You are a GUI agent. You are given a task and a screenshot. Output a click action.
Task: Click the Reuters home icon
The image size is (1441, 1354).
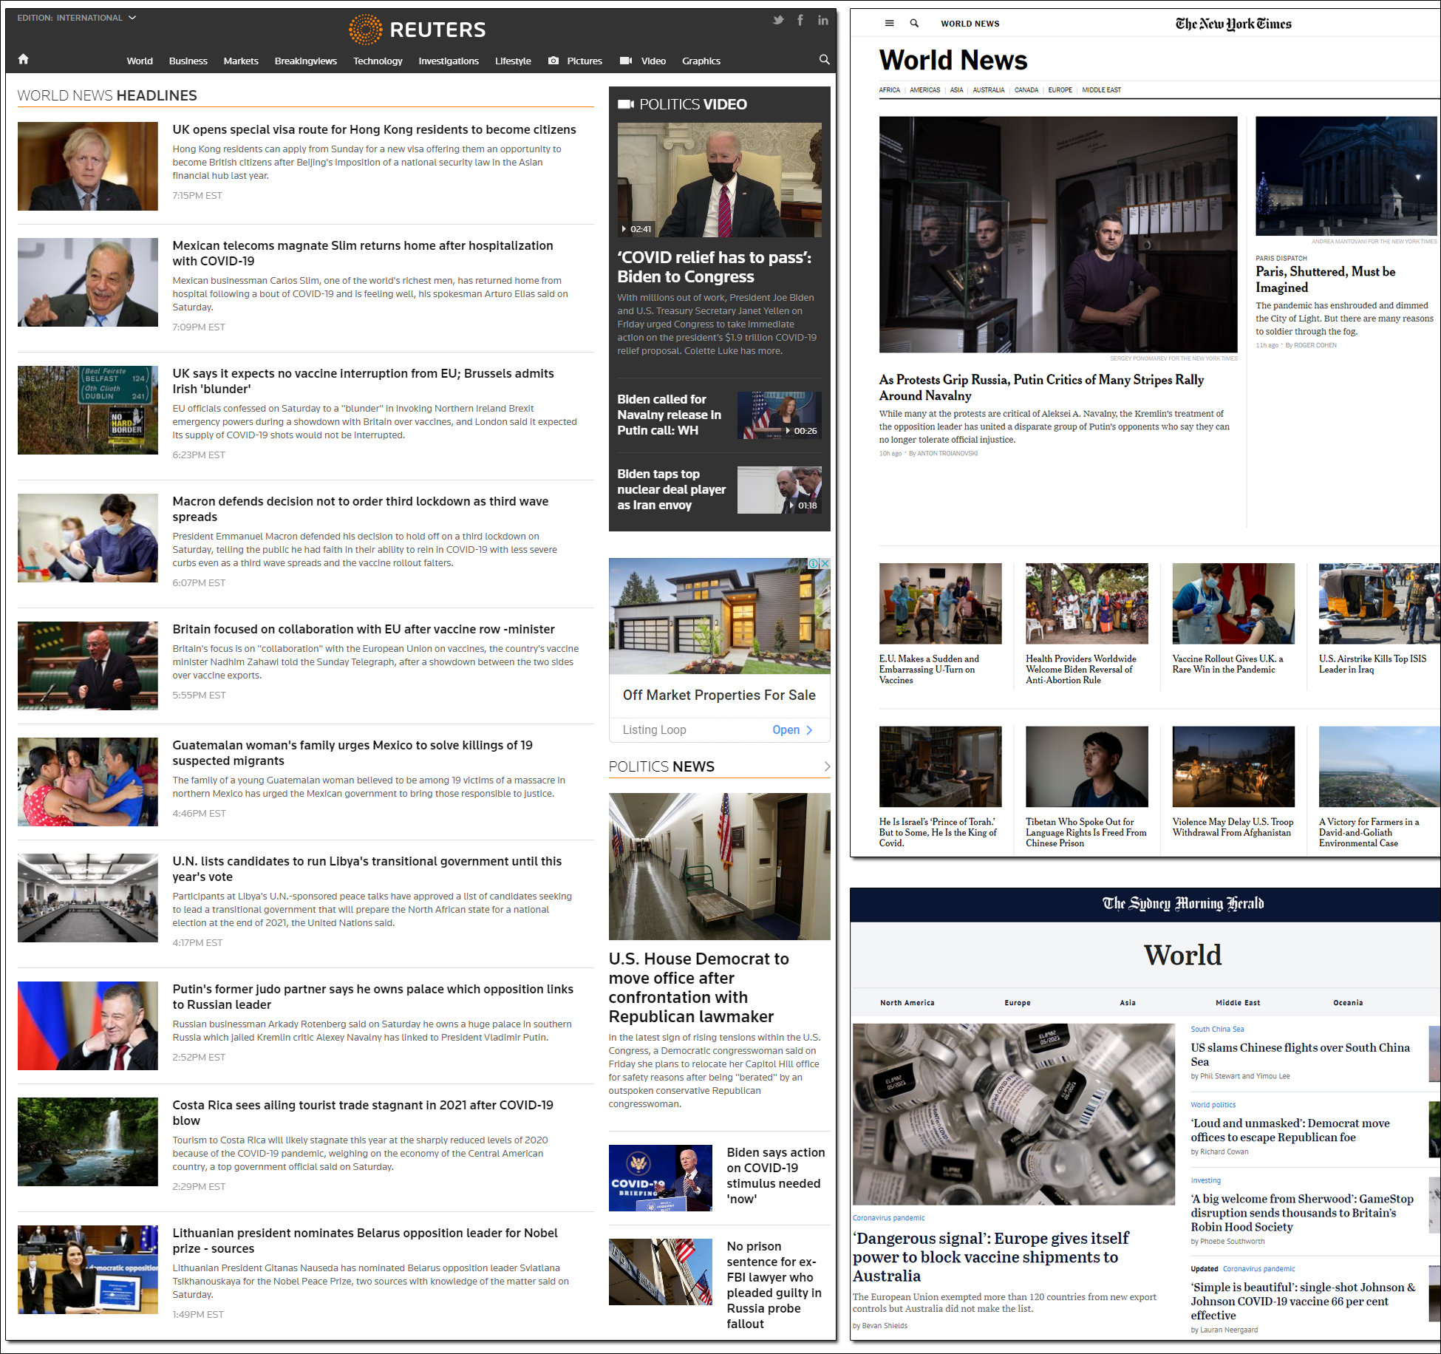[24, 59]
